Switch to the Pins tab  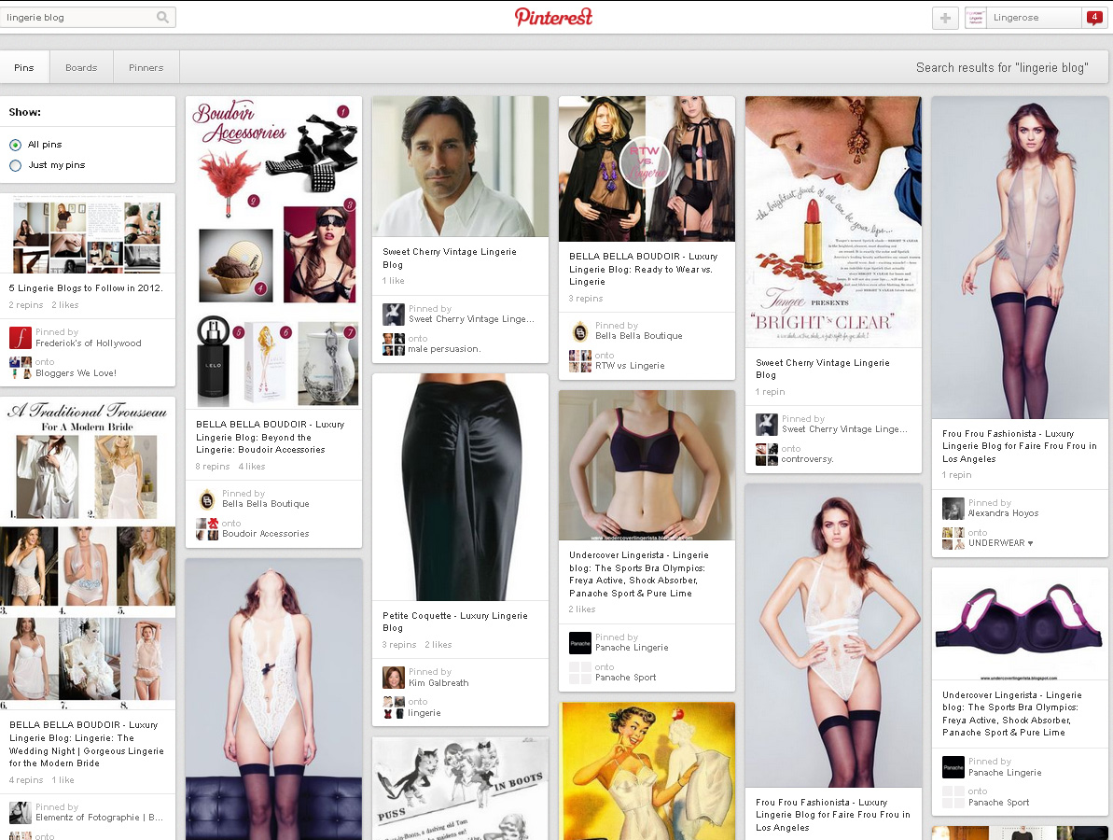pyautogui.click(x=24, y=67)
